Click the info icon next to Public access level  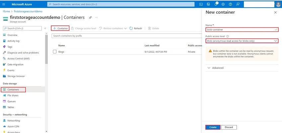point(228,36)
